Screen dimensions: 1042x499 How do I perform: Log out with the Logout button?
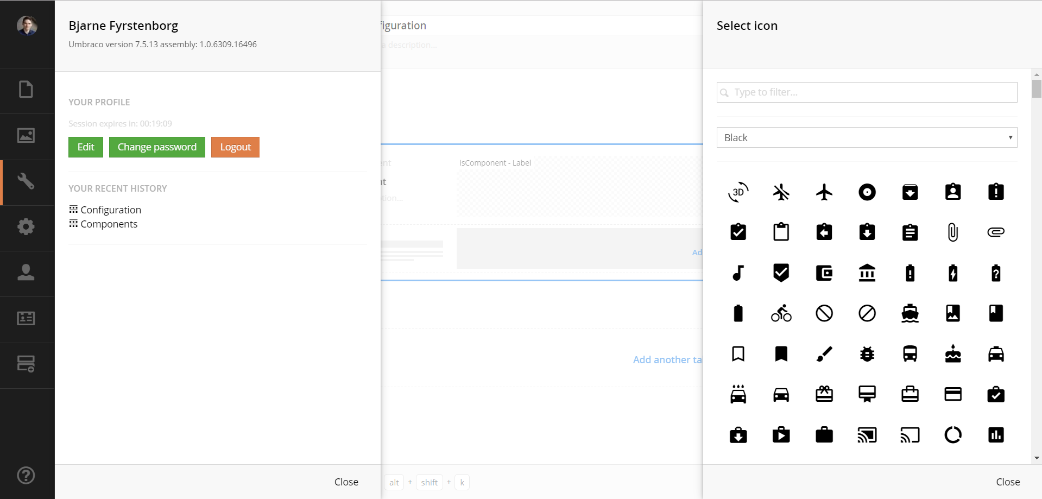coord(235,147)
